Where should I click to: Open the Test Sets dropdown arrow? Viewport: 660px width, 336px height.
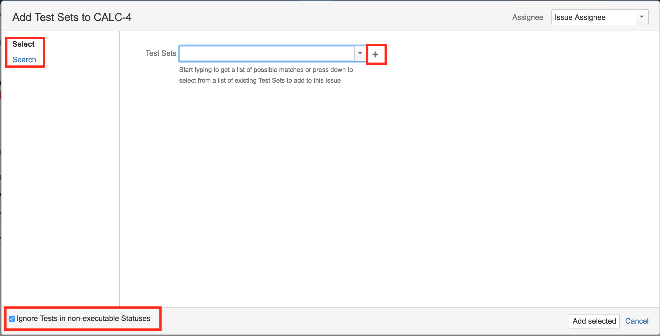coord(360,53)
